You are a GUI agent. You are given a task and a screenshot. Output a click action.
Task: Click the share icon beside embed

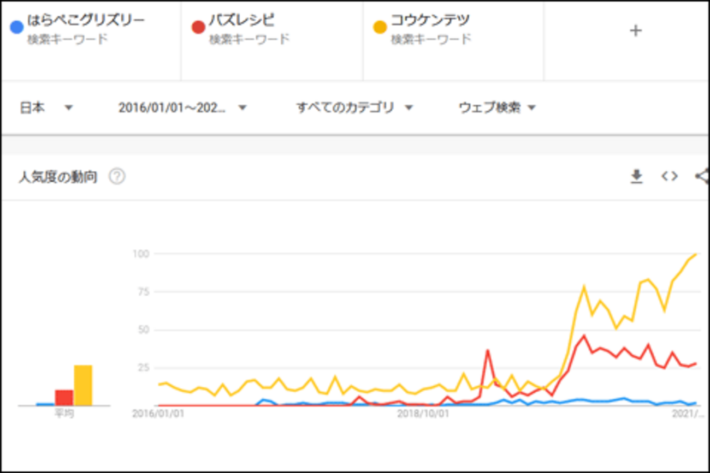coord(702,176)
